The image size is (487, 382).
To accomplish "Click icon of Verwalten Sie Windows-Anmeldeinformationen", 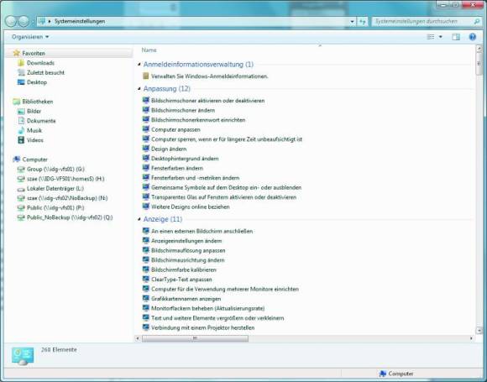I will coord(145,76).
